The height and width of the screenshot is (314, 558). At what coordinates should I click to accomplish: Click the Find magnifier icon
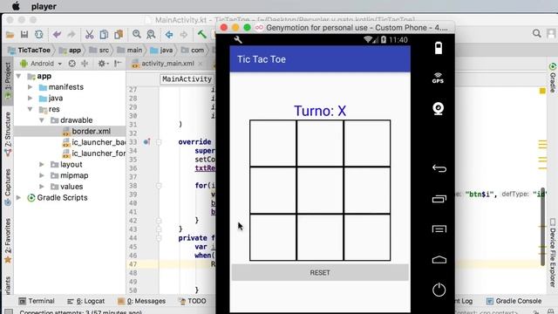[137, 34]
